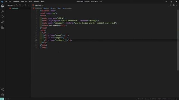Open the Edit menu
This screenshot has width=179, height=100.
(x=10, y=2)
